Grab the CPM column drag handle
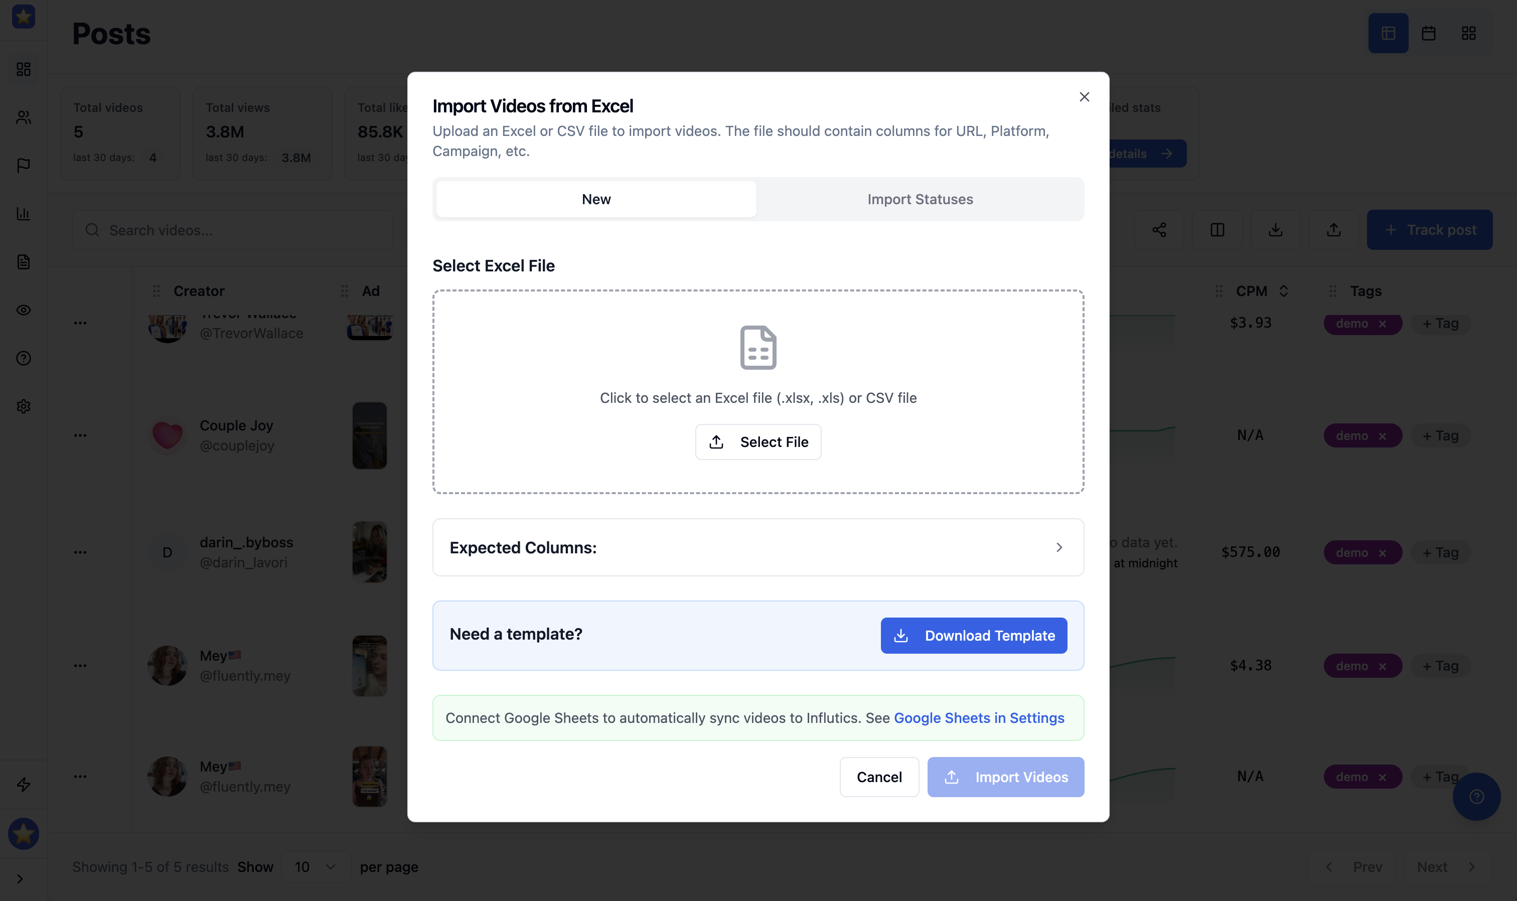This screenshot has width=1517, height=901. click(1219, 291)
